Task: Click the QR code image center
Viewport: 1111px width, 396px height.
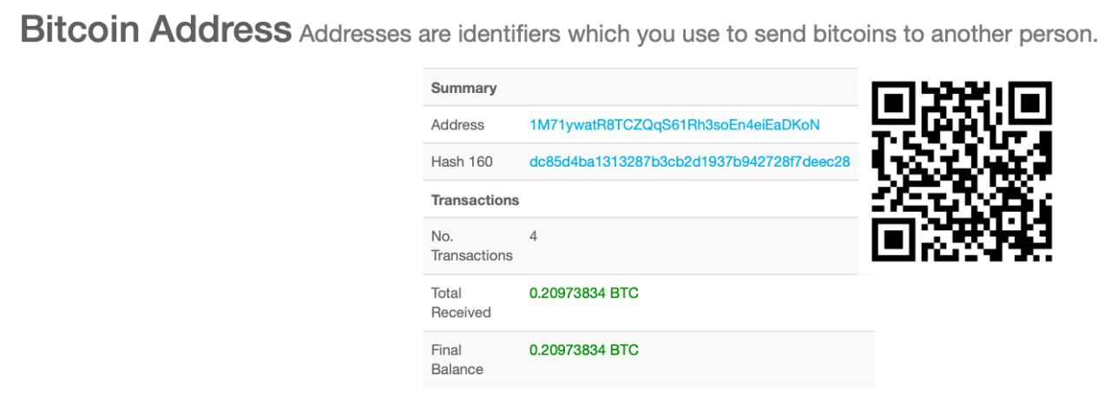Action: [x=962, y=171]
